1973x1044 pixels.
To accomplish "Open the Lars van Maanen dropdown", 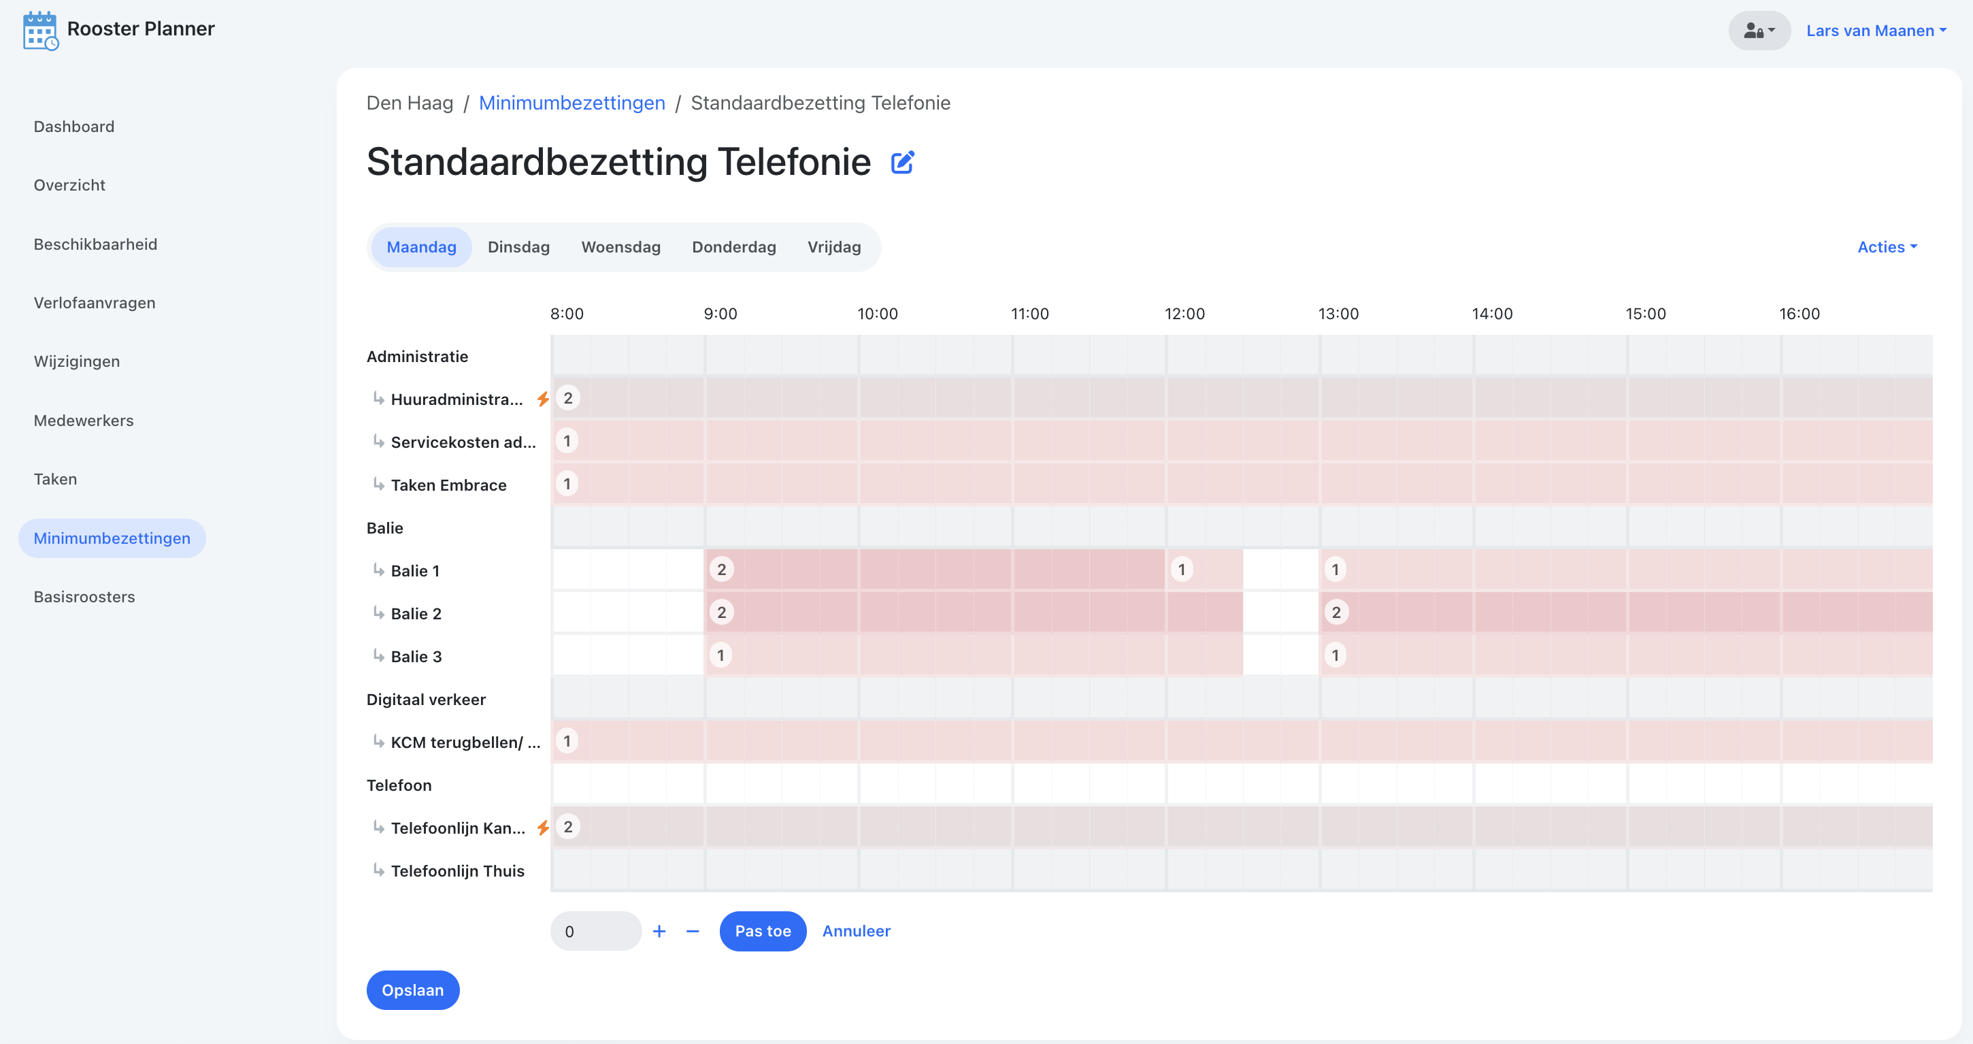I will pos(1876,31).
